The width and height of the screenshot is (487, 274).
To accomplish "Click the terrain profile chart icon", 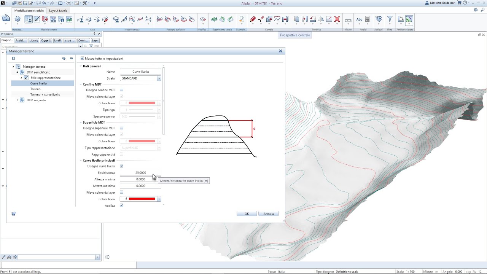I will 69,19.
